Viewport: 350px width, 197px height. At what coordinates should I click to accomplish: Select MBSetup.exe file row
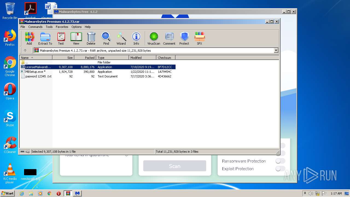98,72
